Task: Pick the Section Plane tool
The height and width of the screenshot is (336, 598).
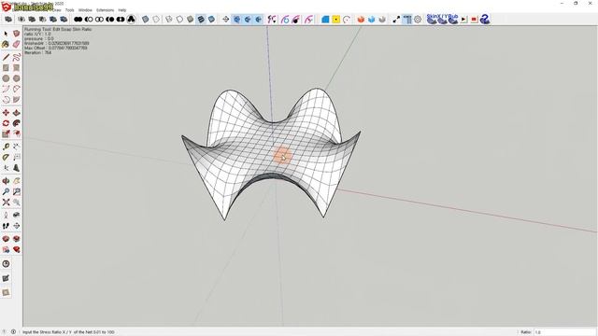Action: (x=17, y=226)
